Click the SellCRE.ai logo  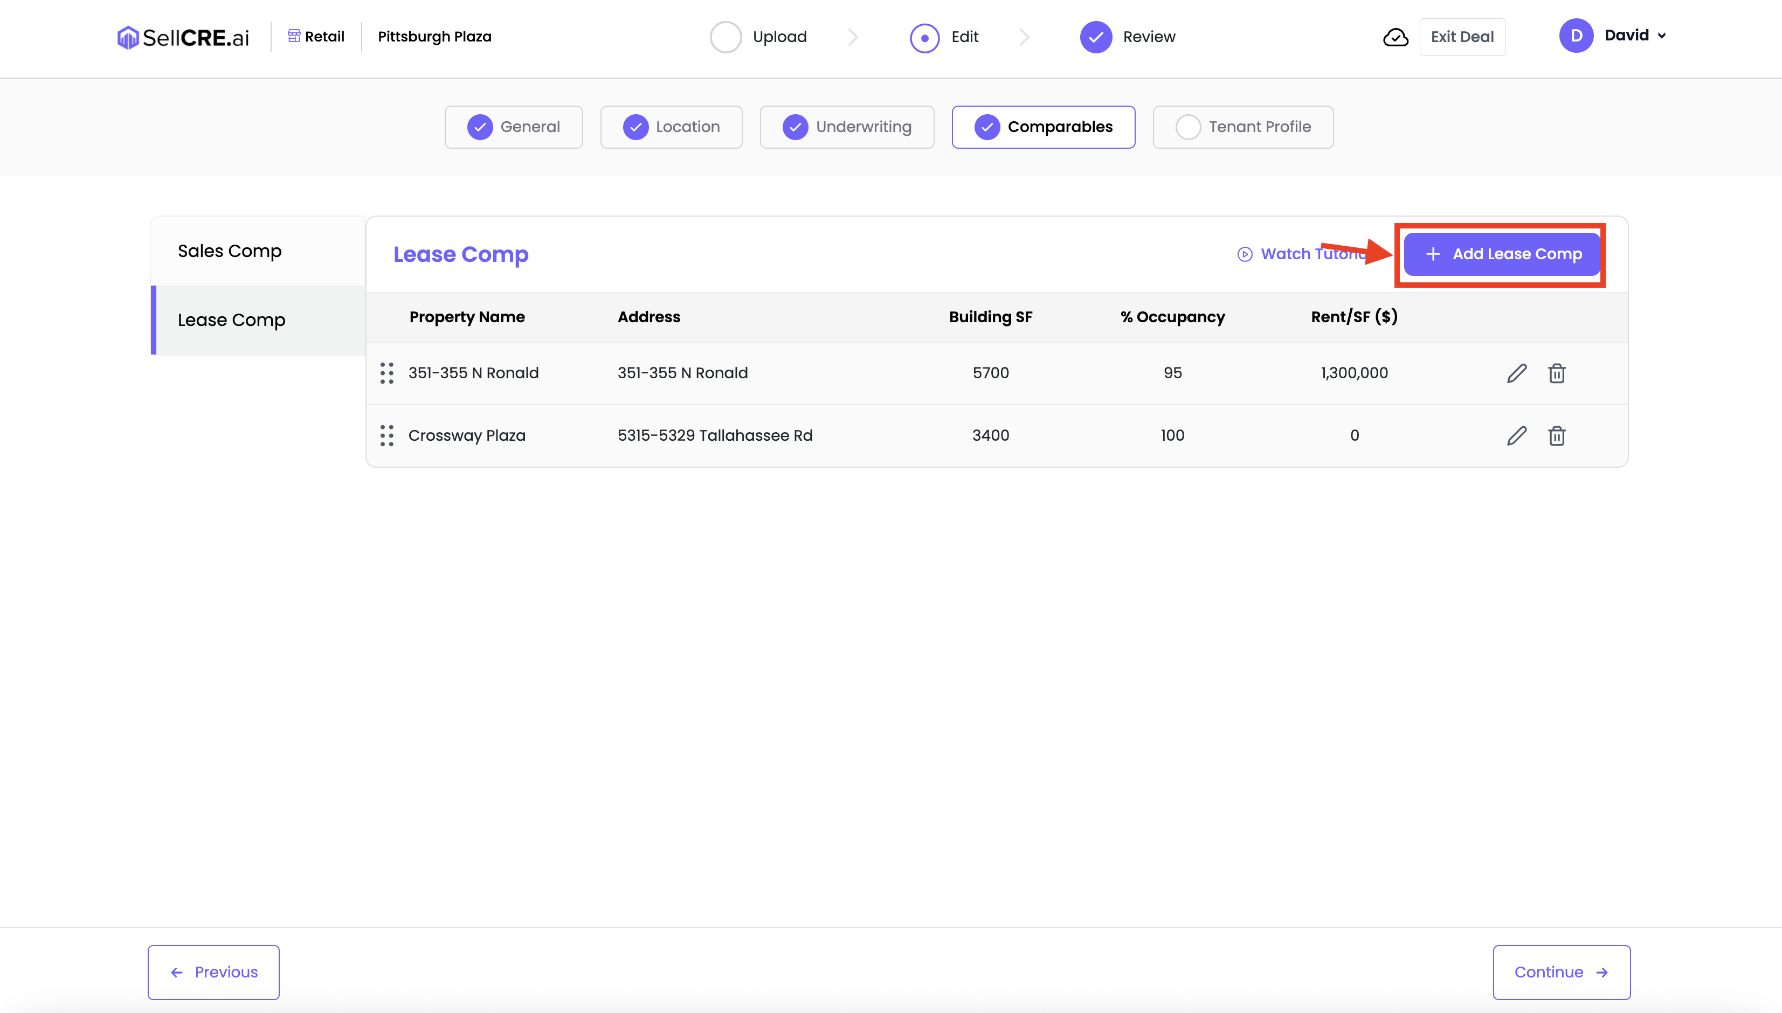coord(183,38)
